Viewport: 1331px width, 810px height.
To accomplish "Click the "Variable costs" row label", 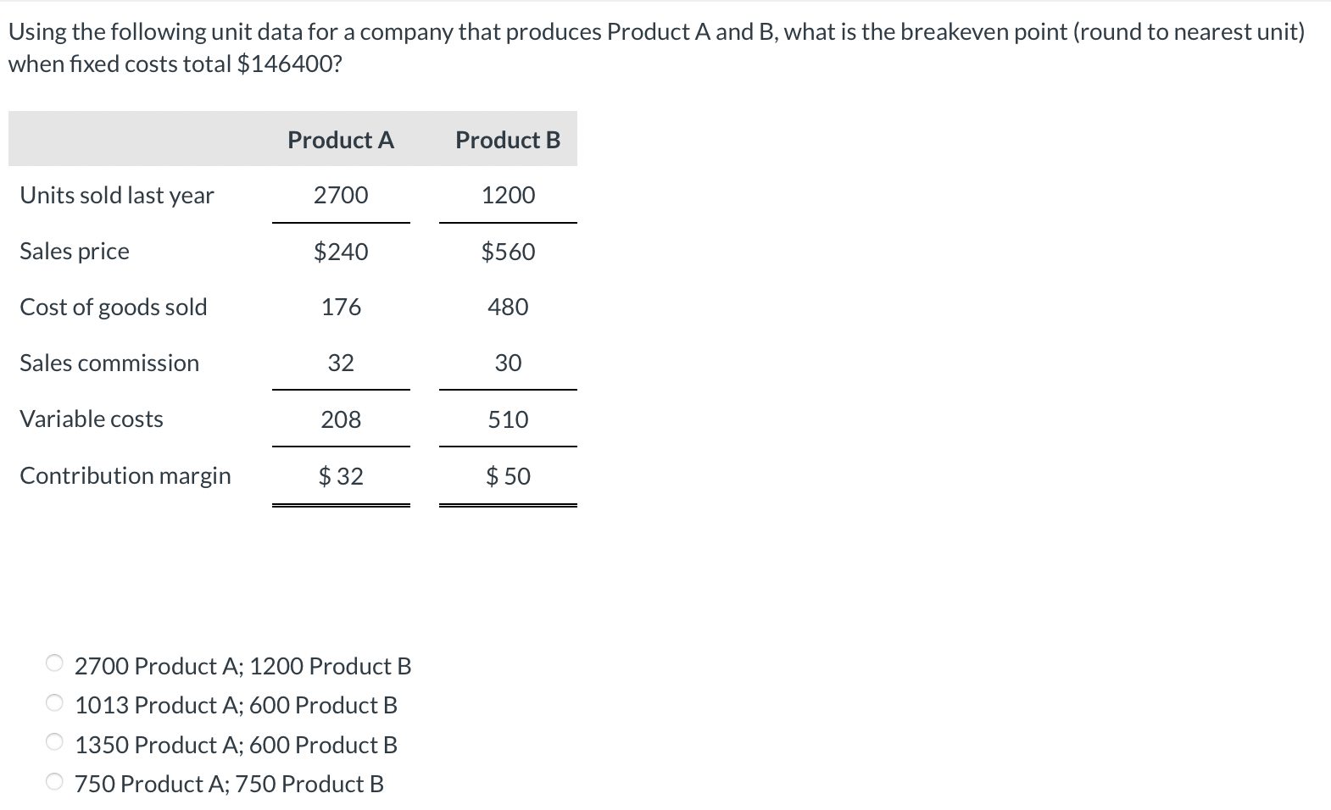I will click(91, 418).
